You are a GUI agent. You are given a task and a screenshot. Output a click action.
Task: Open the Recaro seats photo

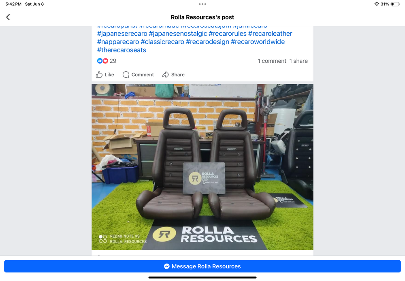coord(202,167)
